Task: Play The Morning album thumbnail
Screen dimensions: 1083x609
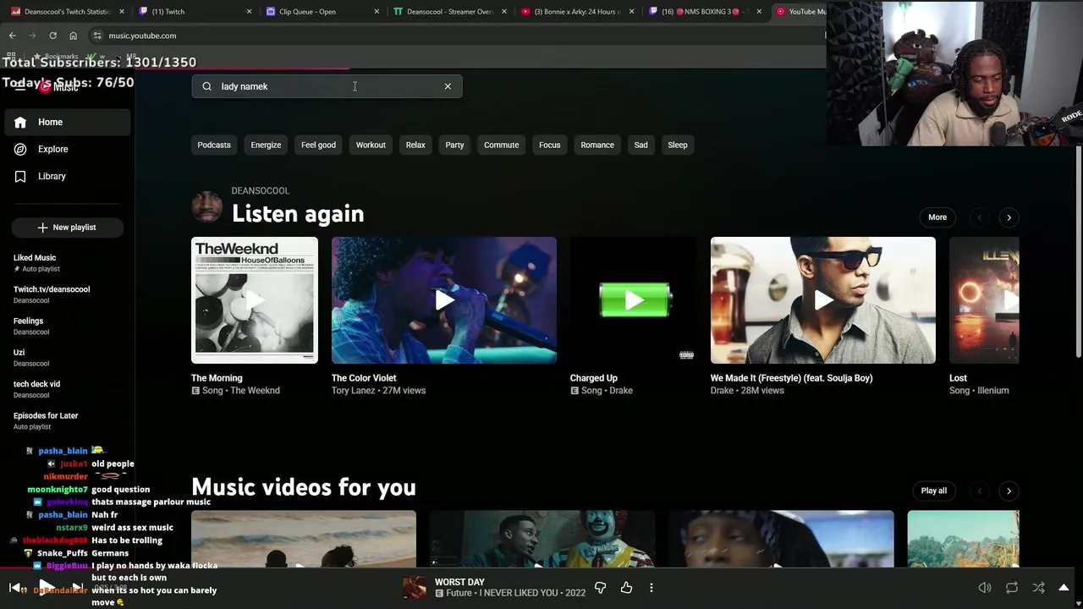Action: tap(255, 300)
